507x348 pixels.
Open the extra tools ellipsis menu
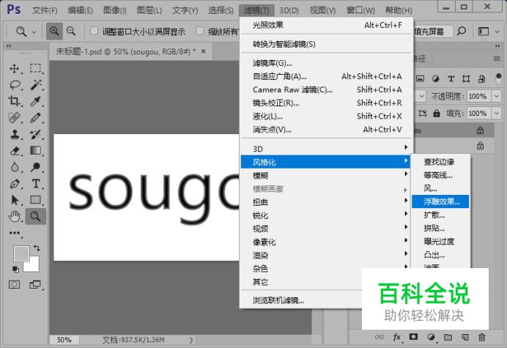click(x=15, y=233)
